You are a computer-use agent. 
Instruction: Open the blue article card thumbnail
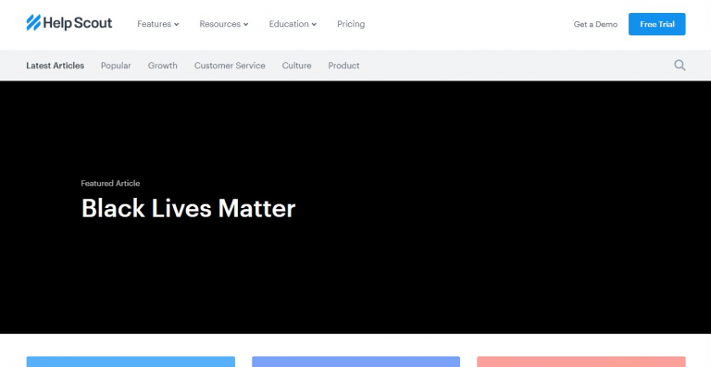pyautogui.click(x=131, y=361)
